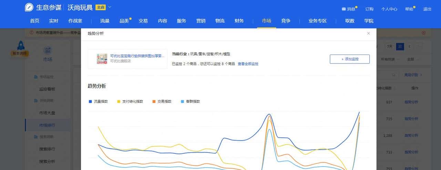Click 退出 to log out
The image size is (441, 170).
click(427, 9)
